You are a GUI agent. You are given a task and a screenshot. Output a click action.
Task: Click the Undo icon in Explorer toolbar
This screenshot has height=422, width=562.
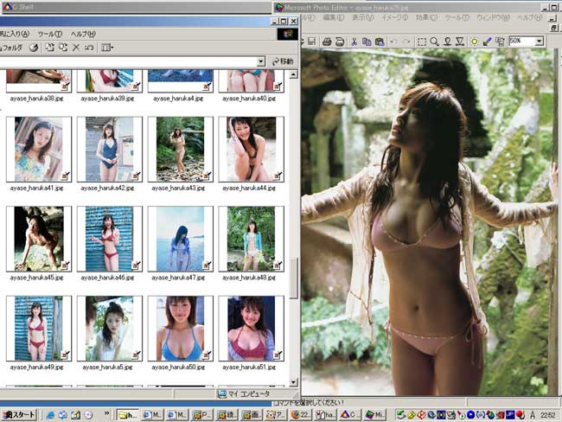[x=89, y=48]
